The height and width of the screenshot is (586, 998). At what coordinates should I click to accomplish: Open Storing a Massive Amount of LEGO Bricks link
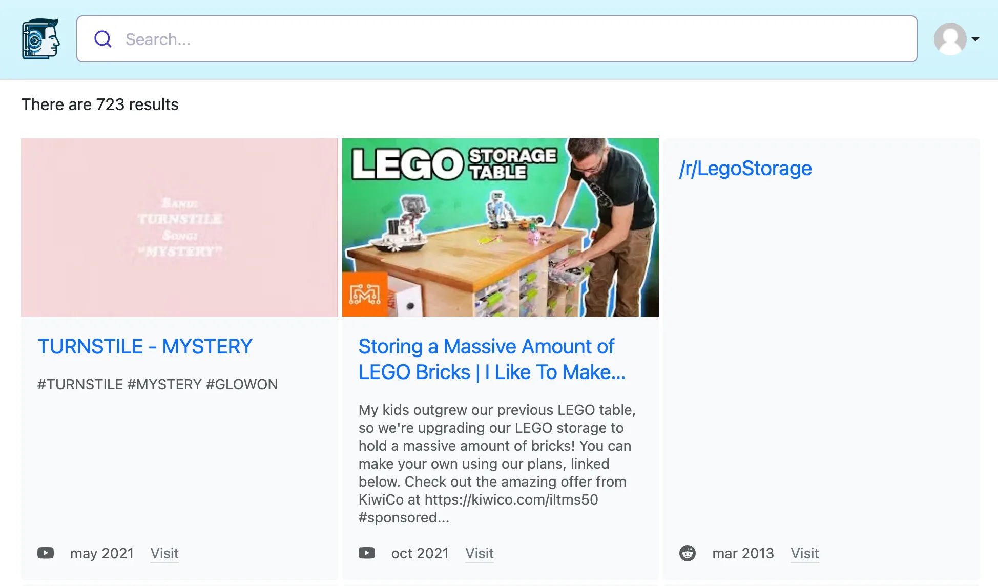[x=492, y=359]
